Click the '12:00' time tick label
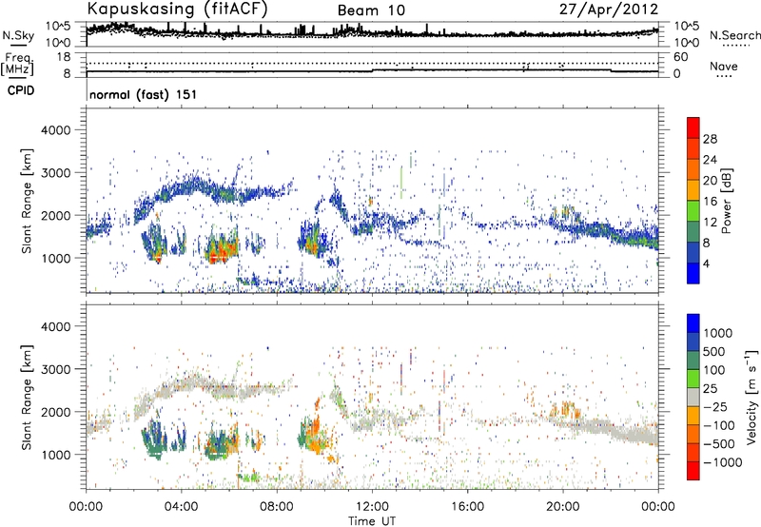The image size is (761, 527). click(x=372, y=507)
